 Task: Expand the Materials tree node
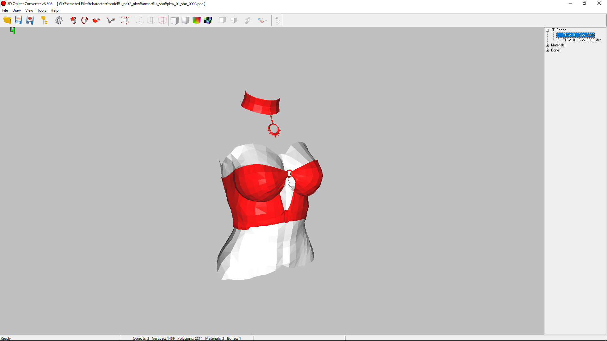pyautogui.click(x=548, y=45)
